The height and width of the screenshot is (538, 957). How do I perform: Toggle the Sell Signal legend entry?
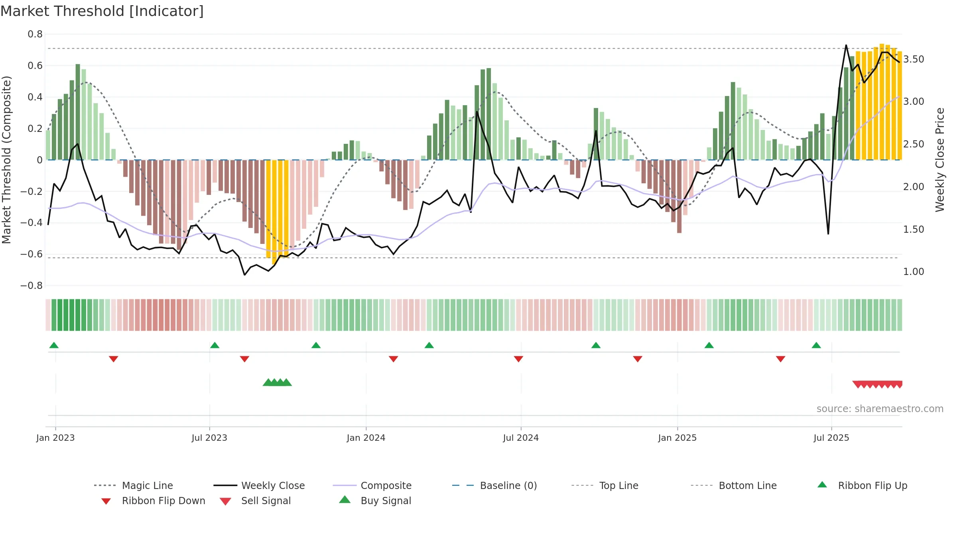tap(255, 501)
